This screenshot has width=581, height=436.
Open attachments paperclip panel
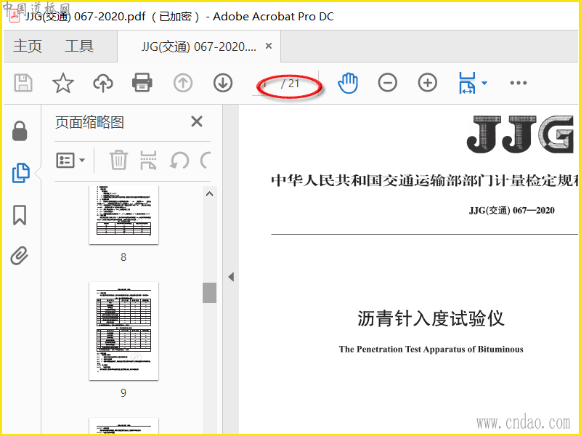20,256
